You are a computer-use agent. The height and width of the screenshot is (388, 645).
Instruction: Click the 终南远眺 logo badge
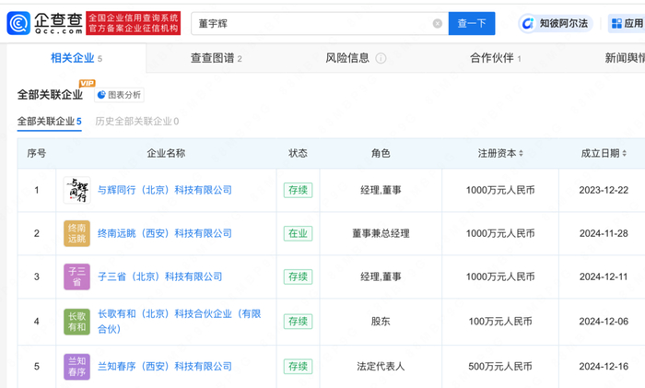click(76, 233)
